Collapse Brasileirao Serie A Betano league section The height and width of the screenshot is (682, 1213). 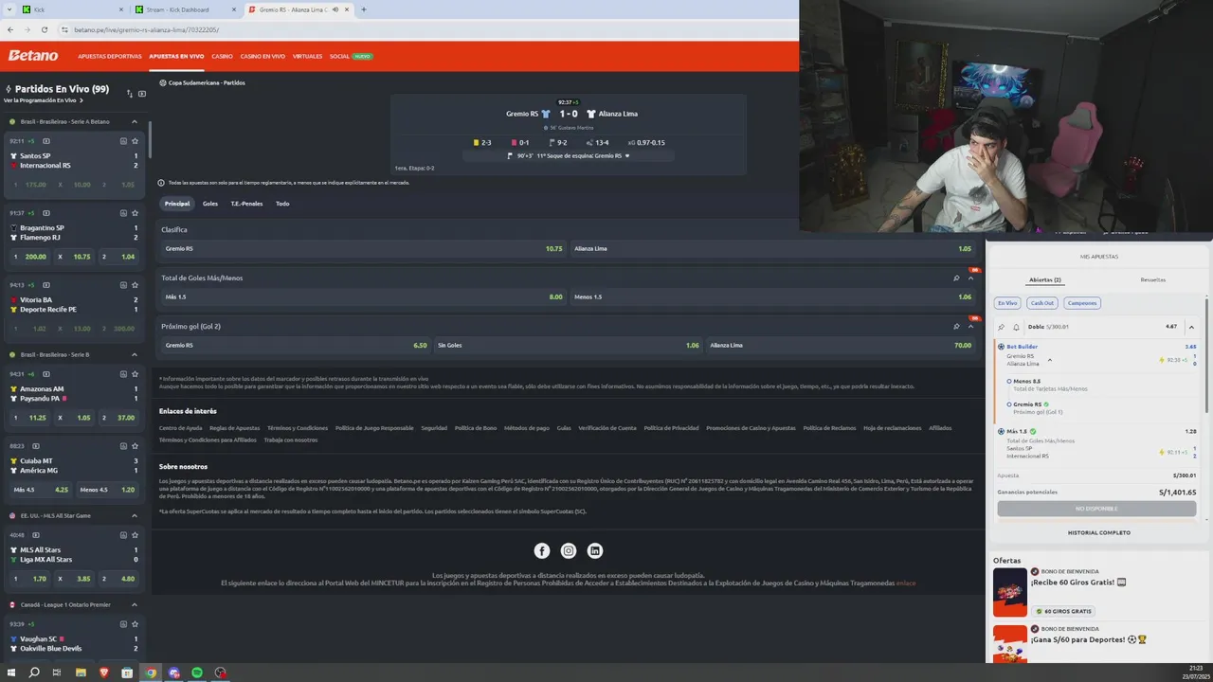(135, 121)
